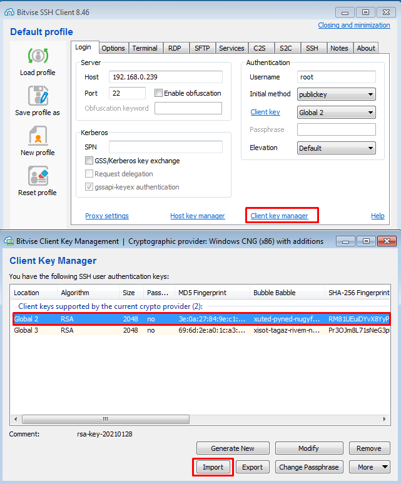
Task: Click the MD5 Fingerprint column header
Action: 212,293
